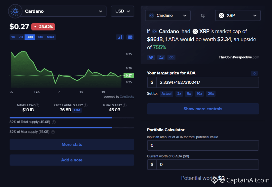Click the Portfolio Calculator heading
The width and height of the screenshot is (272, 187).
[x=166, y=130]
